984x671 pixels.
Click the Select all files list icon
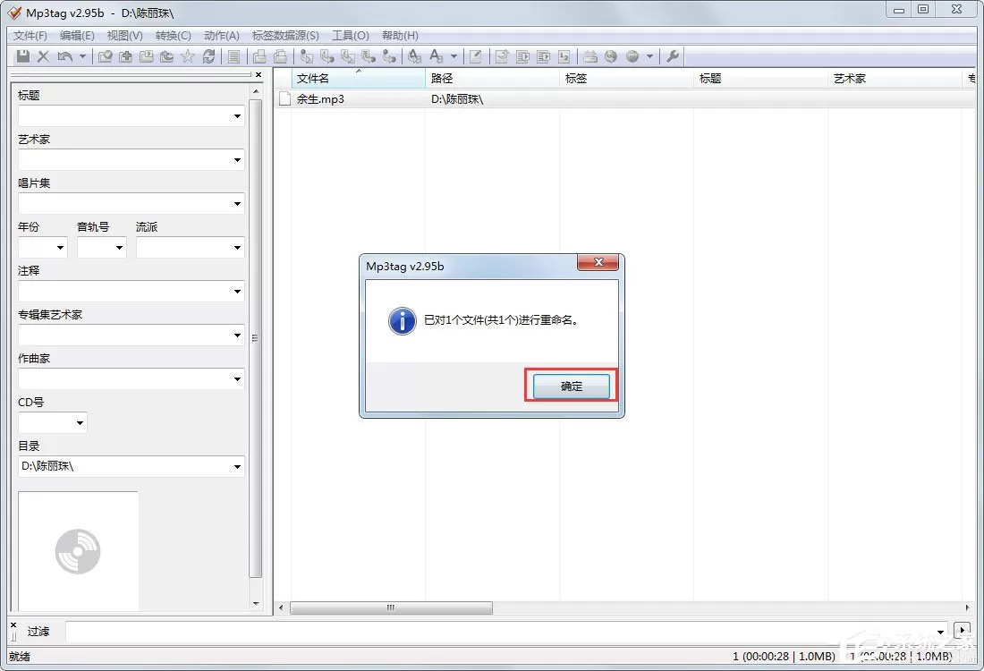(x=233, y=56)
